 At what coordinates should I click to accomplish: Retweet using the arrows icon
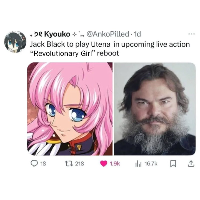click(69, 163)
